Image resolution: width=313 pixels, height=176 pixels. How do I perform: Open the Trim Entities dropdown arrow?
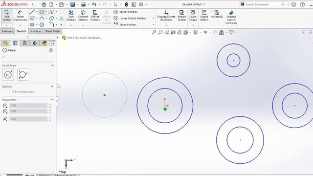(x=71, y=25)
